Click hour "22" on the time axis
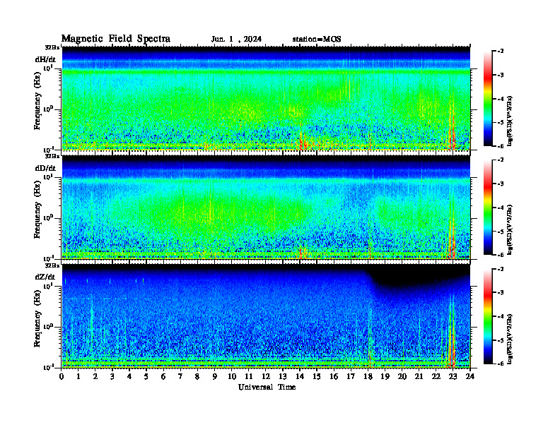The image size is (560, 432). 436,377
